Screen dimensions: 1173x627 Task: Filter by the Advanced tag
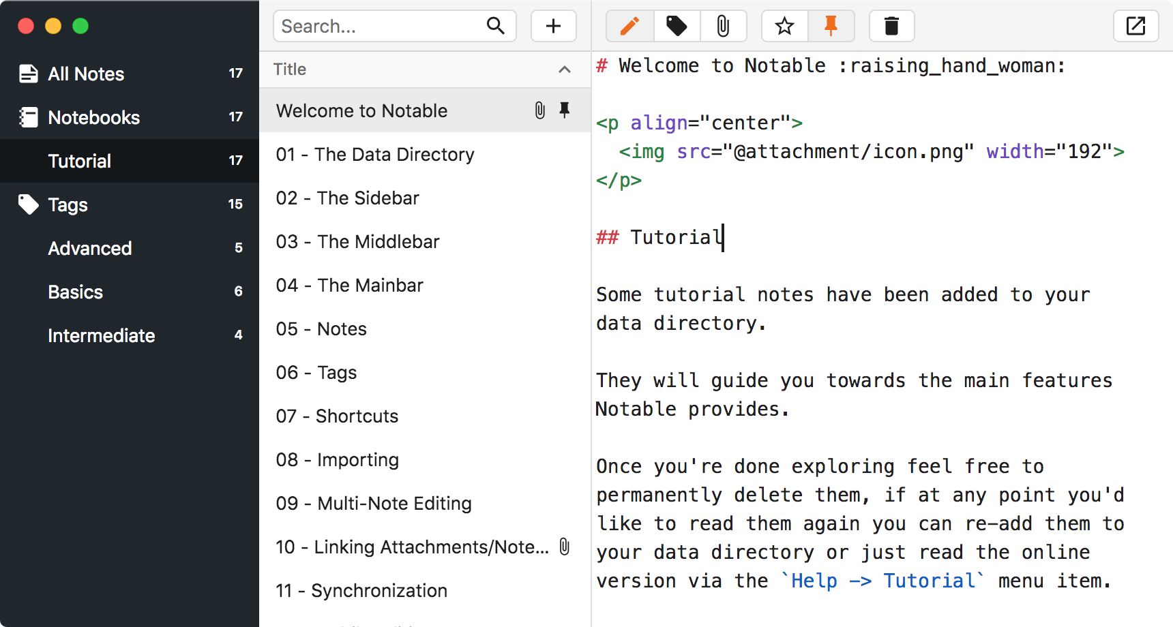[130, 248]
